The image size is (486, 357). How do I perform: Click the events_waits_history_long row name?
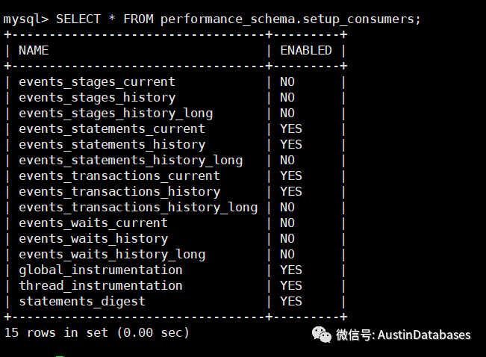pos(112,254)
